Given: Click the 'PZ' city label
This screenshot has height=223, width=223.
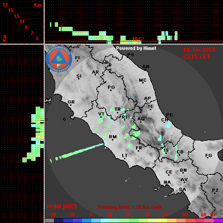Looking at the screenshot, I should coord(215,190).
